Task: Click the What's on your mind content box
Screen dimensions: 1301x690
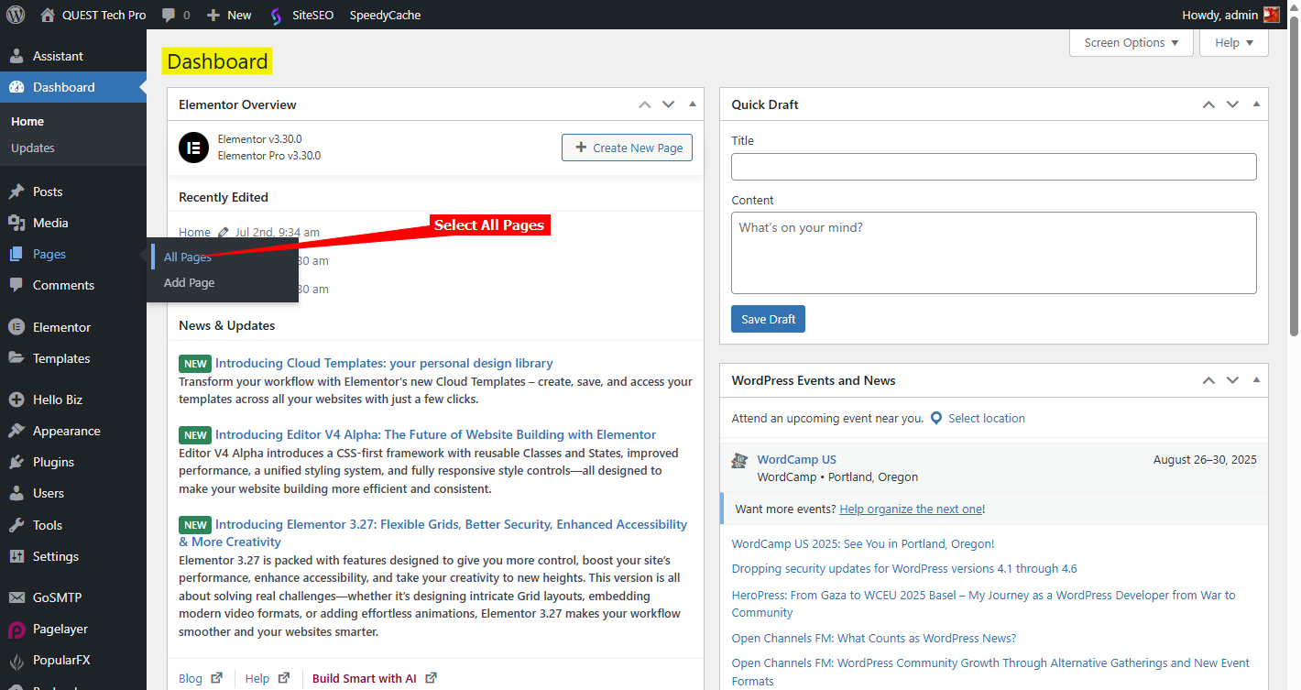Action: click(x=994, y=253)
